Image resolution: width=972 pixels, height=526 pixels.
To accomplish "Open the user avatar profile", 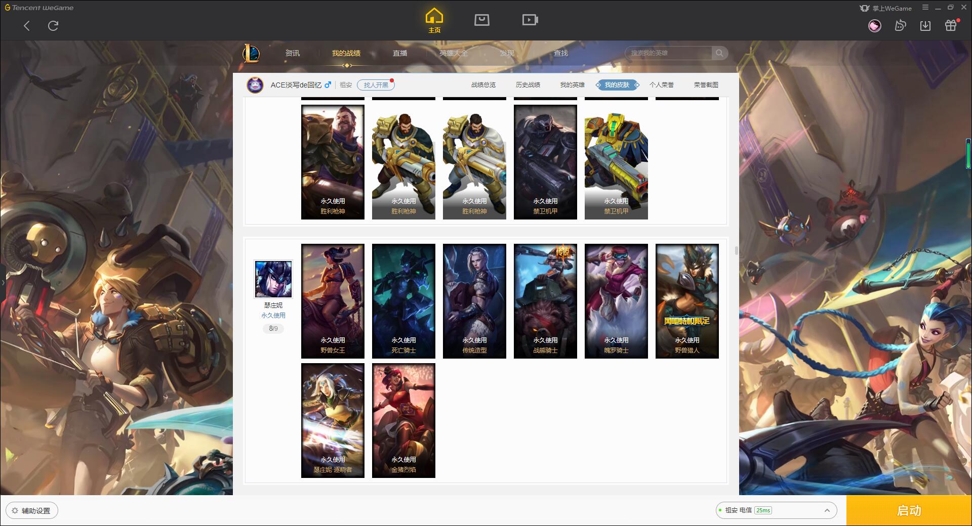I will point(875,26).
